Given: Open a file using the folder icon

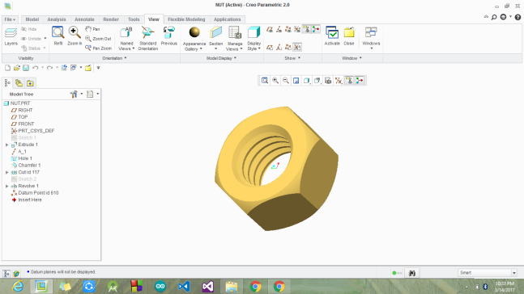Looking at the screenshot, I should click(17, 68).
